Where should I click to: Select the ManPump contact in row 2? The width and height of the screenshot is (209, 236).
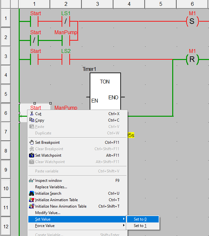(x=66, y=41)
